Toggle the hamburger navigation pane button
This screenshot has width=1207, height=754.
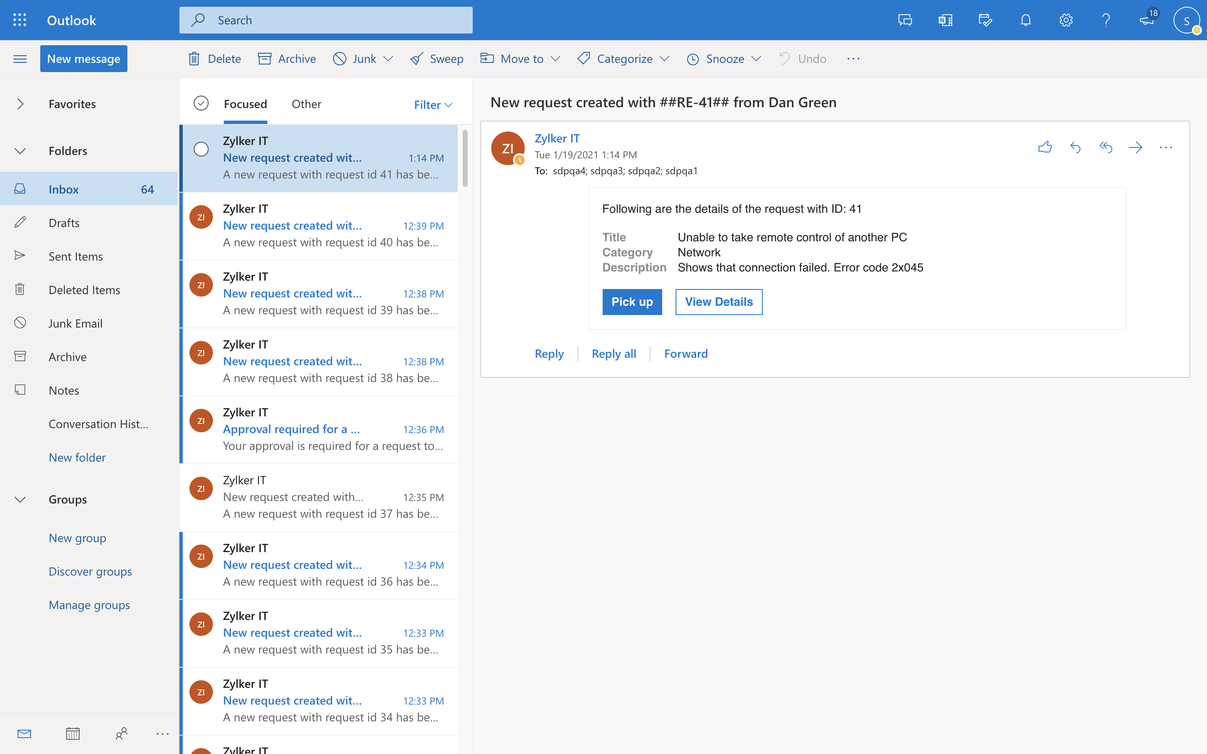point(20,59)
